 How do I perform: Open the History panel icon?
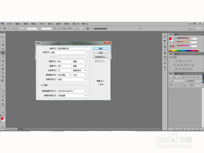pyautogui.click(x=165, y=36)
